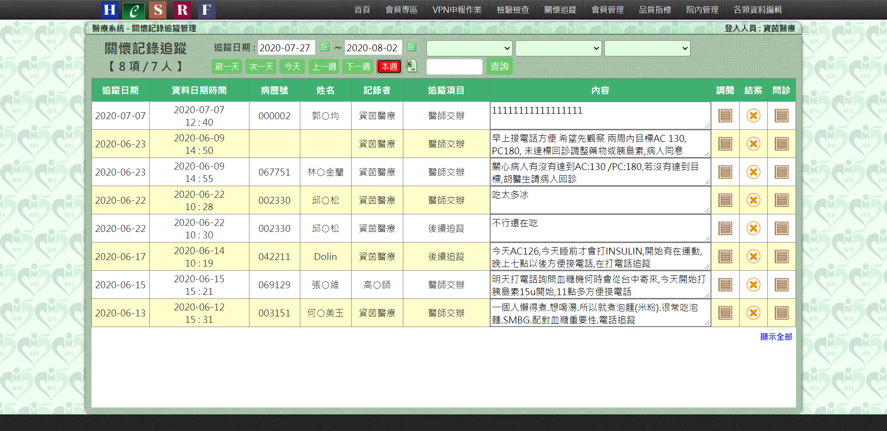Click 追蹤日期 column header
Image resolution: width=887 pixels, height=431 pixels.
click(121, 90)
